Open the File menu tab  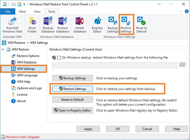(x=8, y=12)
